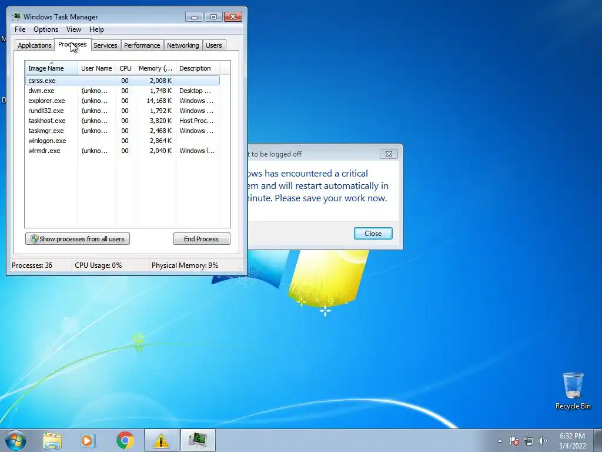
Task: Select the rundll32.exe process row
Action: click(x=122, y=111)
